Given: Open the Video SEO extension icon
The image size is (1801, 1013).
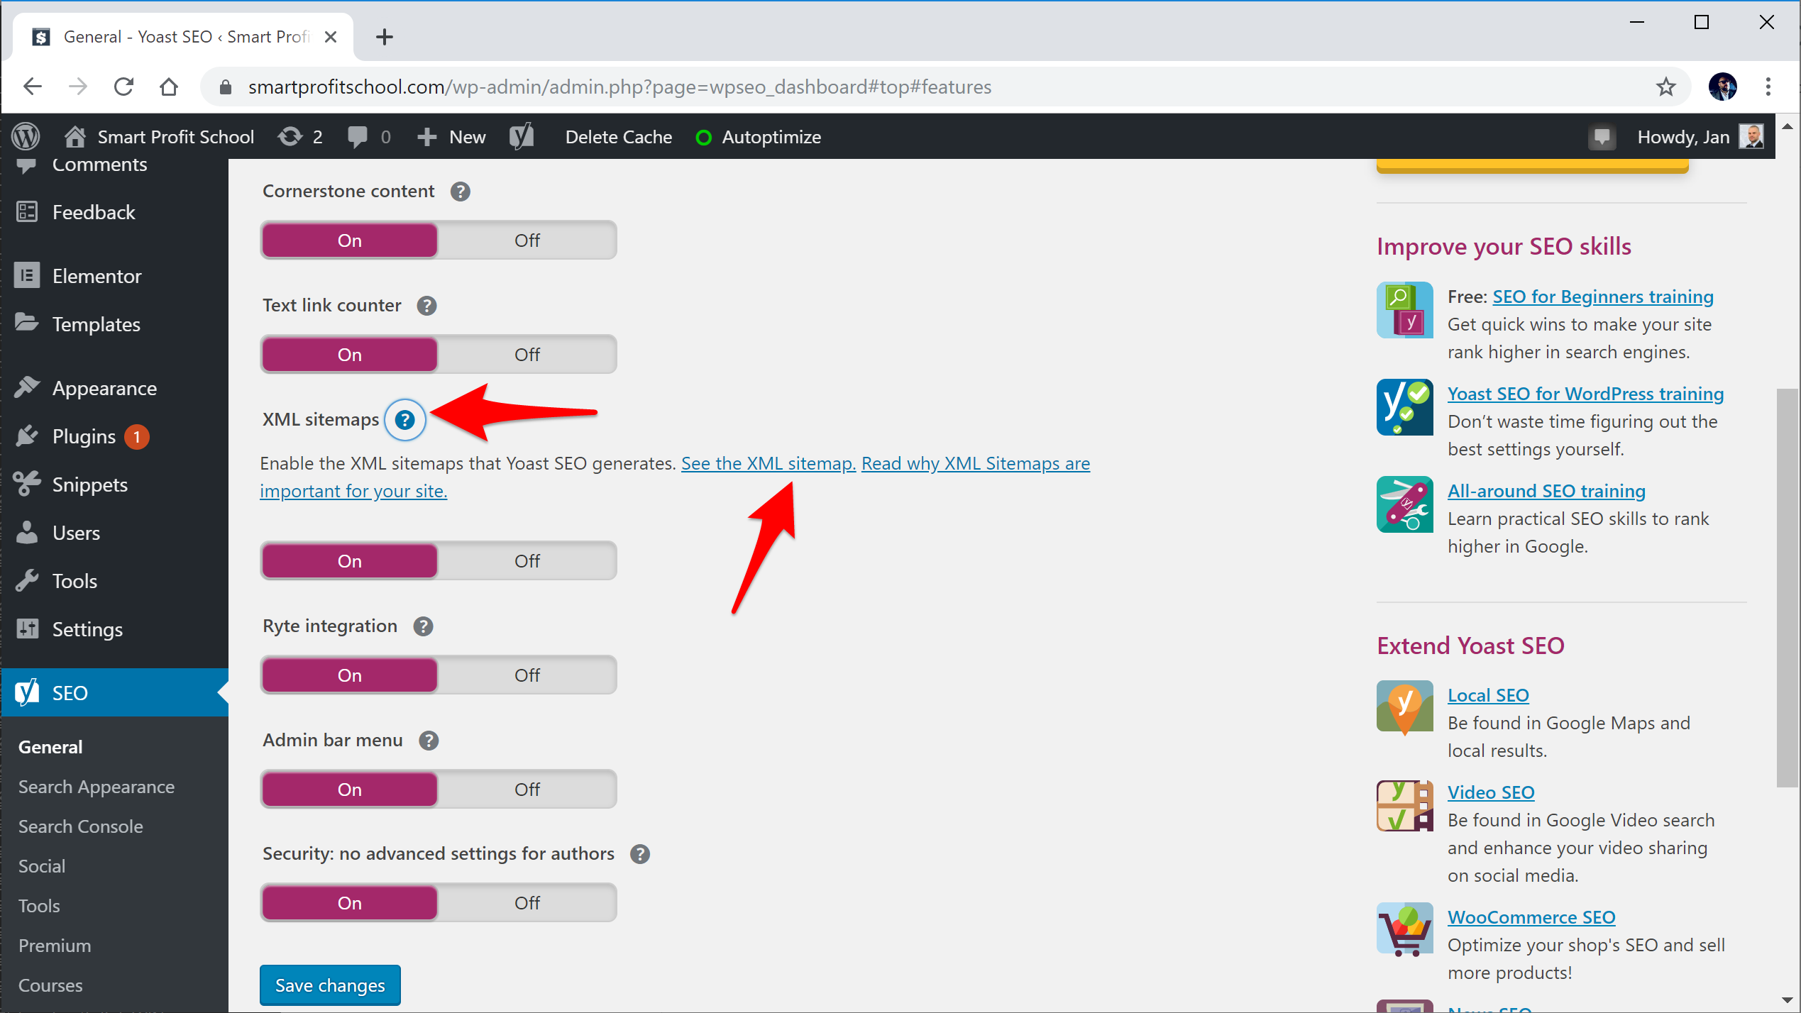Looking at the screenshot, I should click(x=1404, y=806).
